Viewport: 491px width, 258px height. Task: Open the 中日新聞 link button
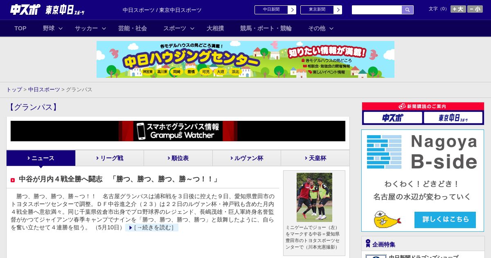[x=271, y=10]
